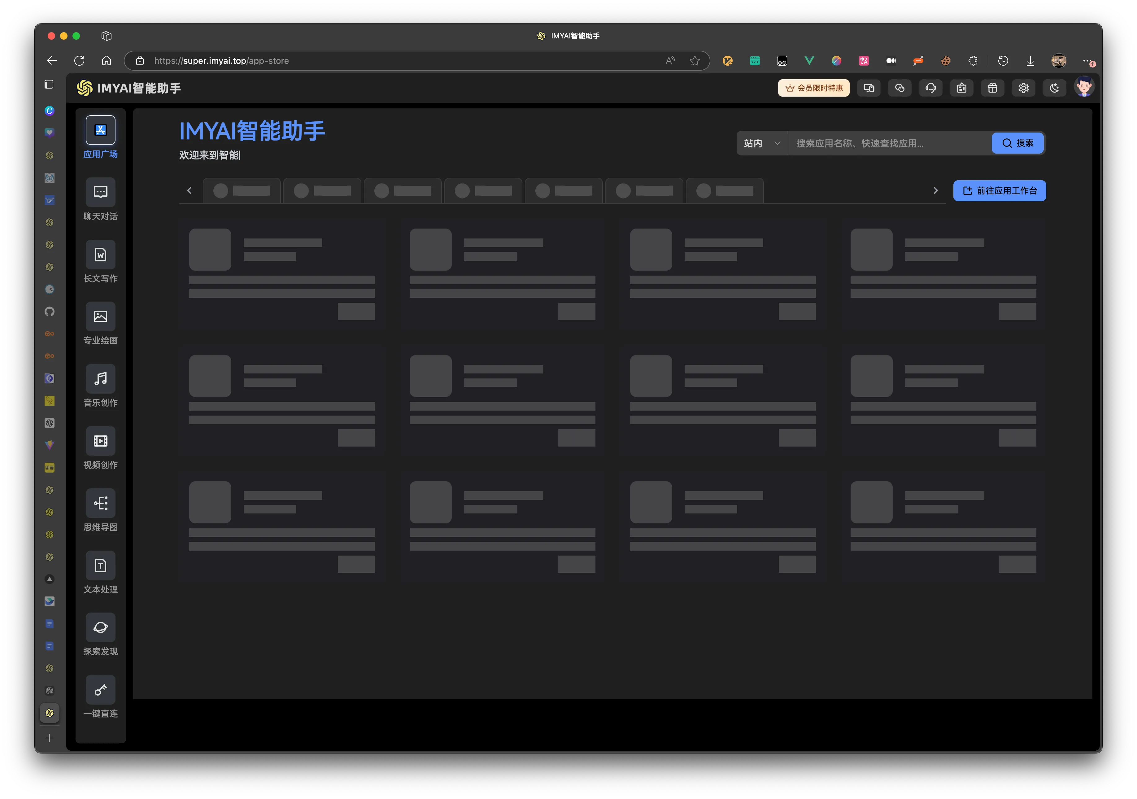Open the 一键直连 key connect section
Viewport: 1137px width, 799px height.
click(x=101, y=697)
